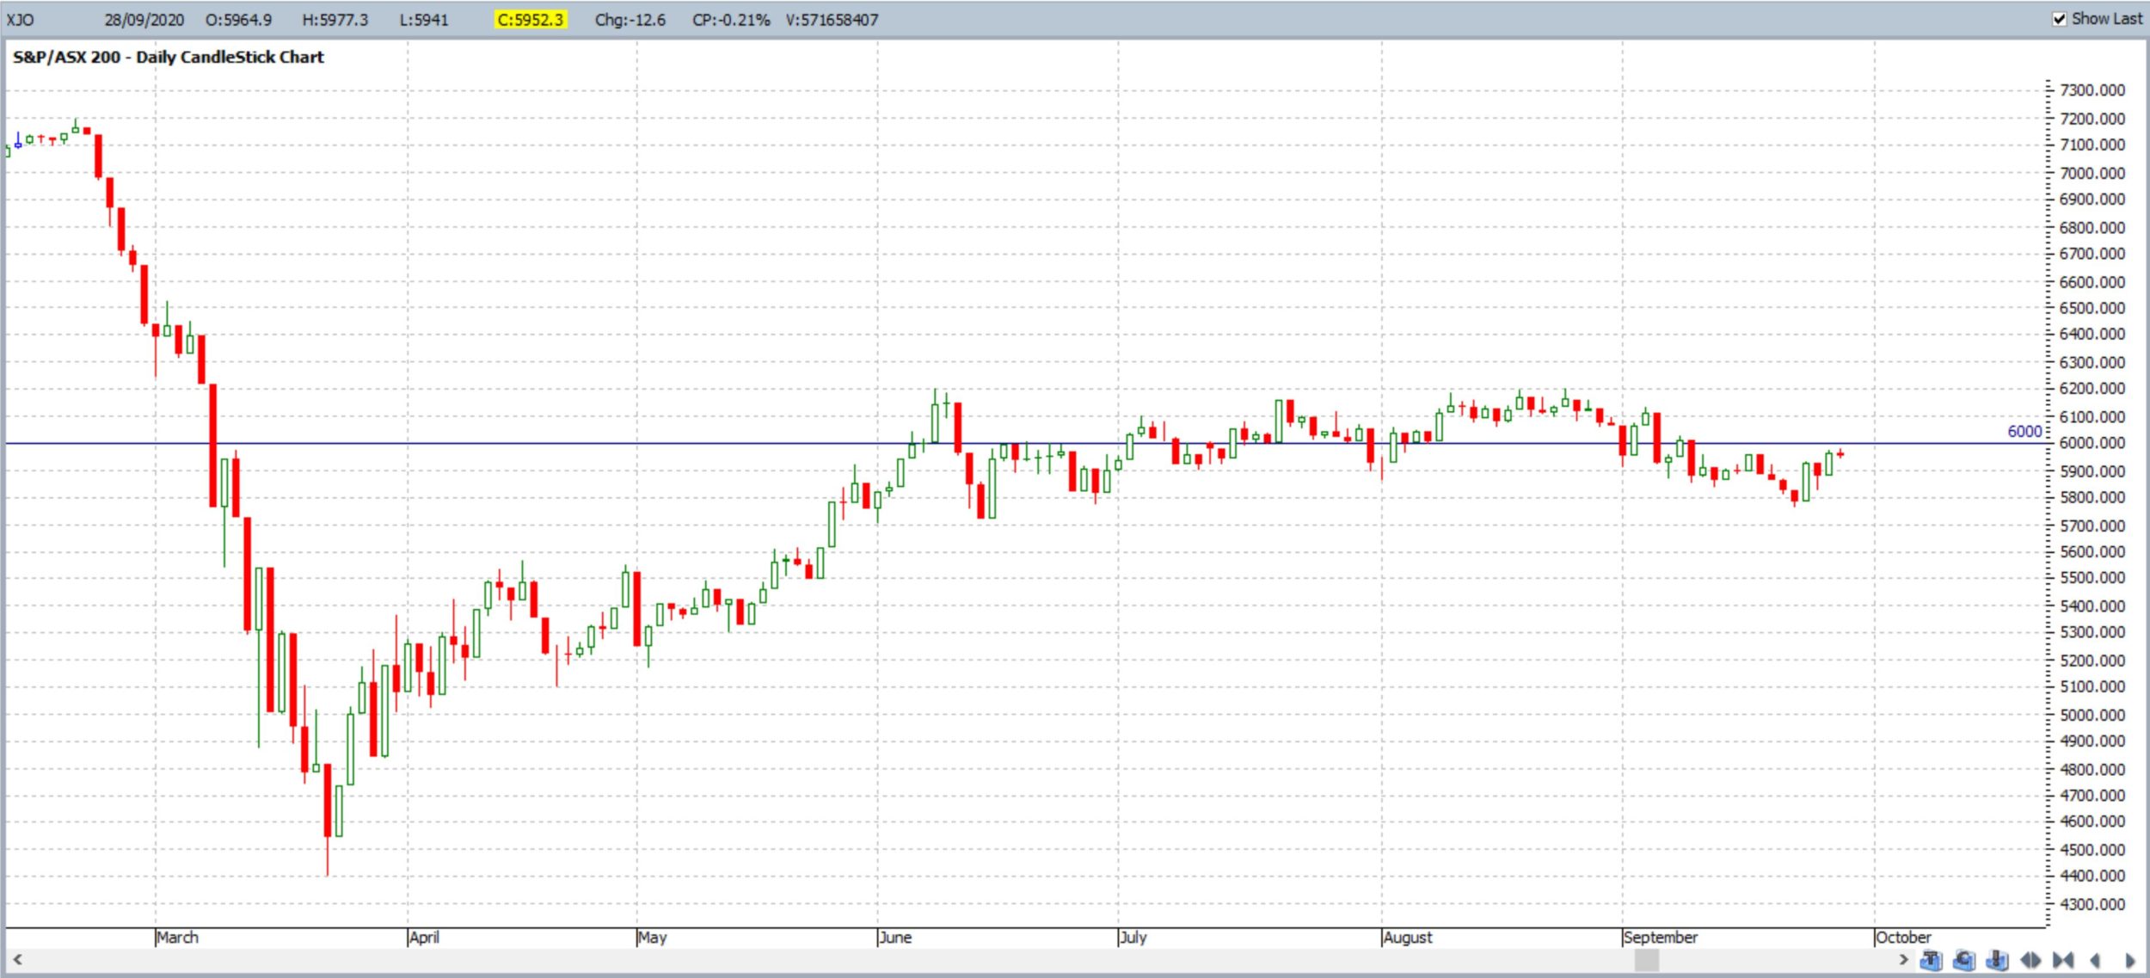The image size is (2150, 978).
Task: Click the May label on the time axis
Action: pos(653,937)
